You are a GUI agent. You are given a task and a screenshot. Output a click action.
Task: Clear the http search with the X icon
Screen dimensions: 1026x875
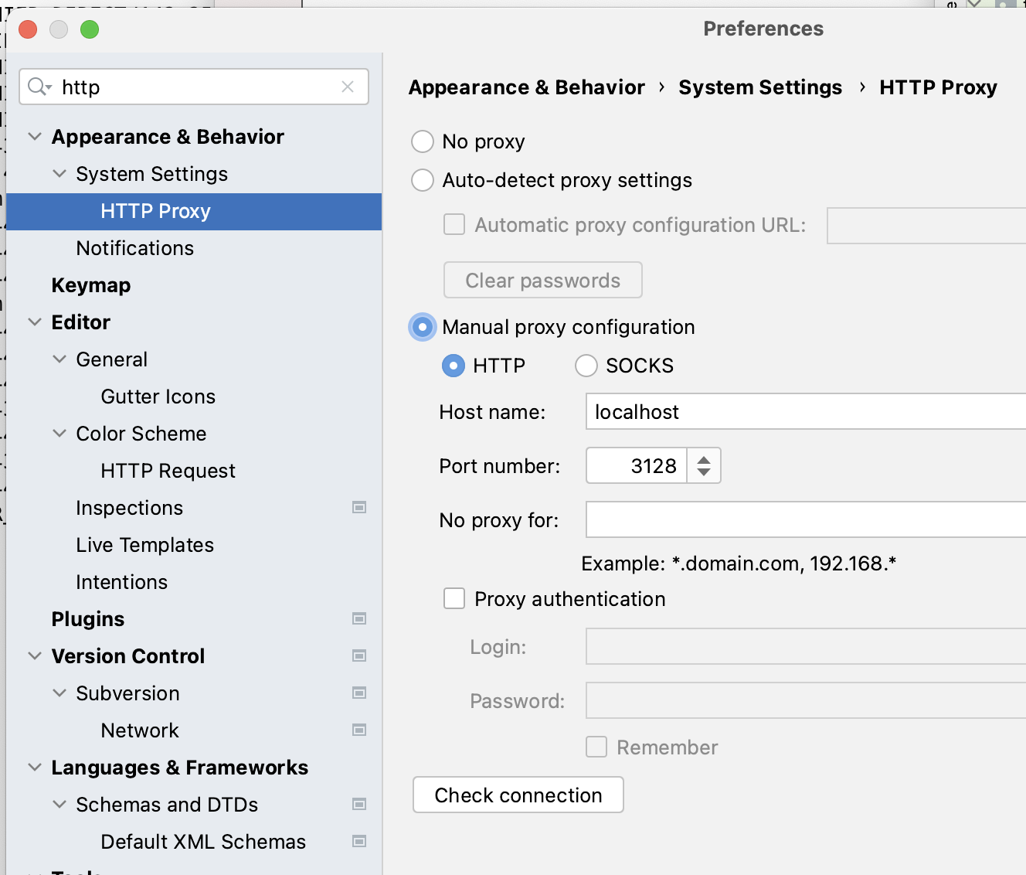point(348,87)
